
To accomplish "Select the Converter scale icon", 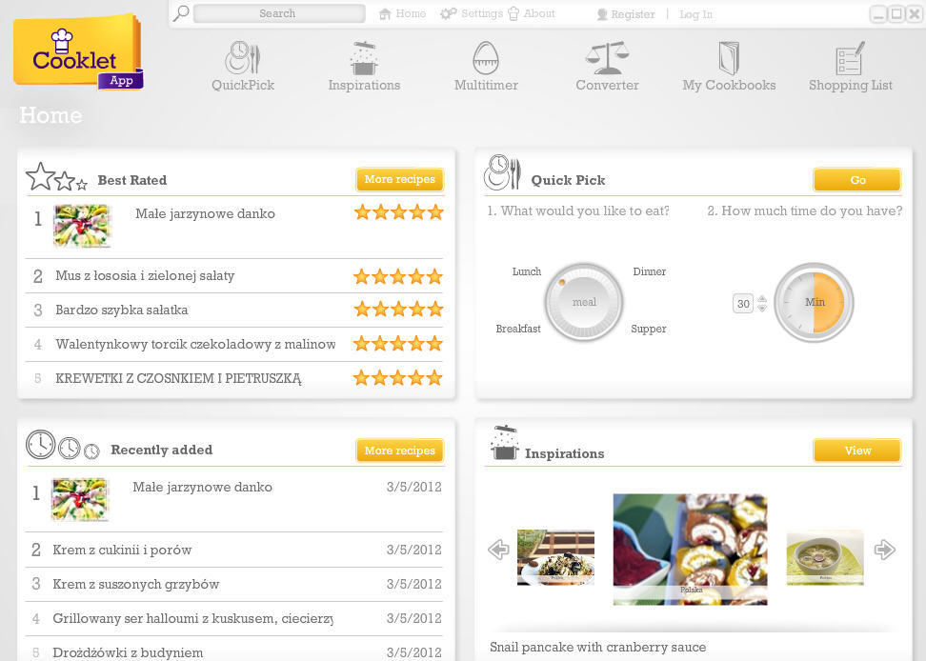I will pos(607,57).
